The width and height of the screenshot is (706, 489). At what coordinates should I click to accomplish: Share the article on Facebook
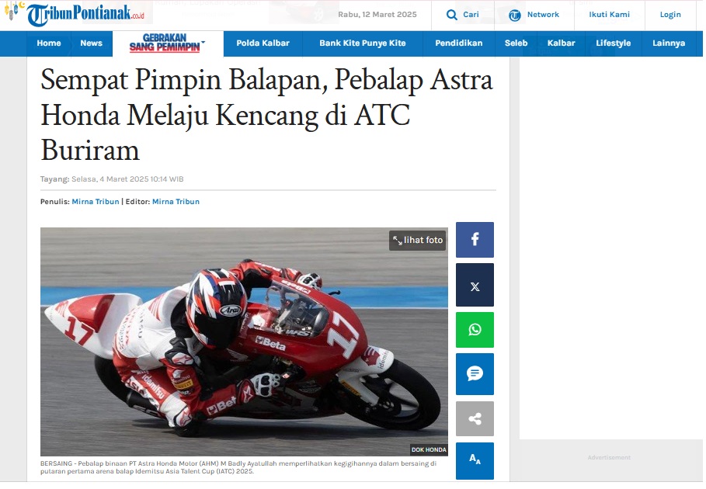pos(475,240)
